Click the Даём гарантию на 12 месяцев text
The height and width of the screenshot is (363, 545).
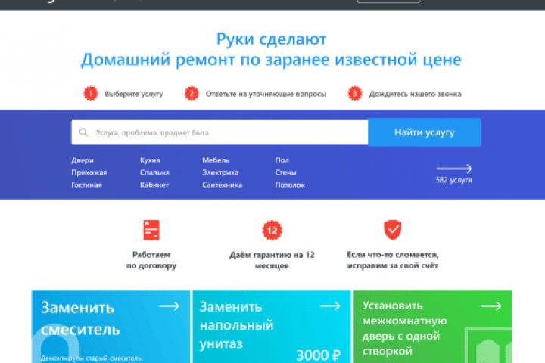[272, 260]
